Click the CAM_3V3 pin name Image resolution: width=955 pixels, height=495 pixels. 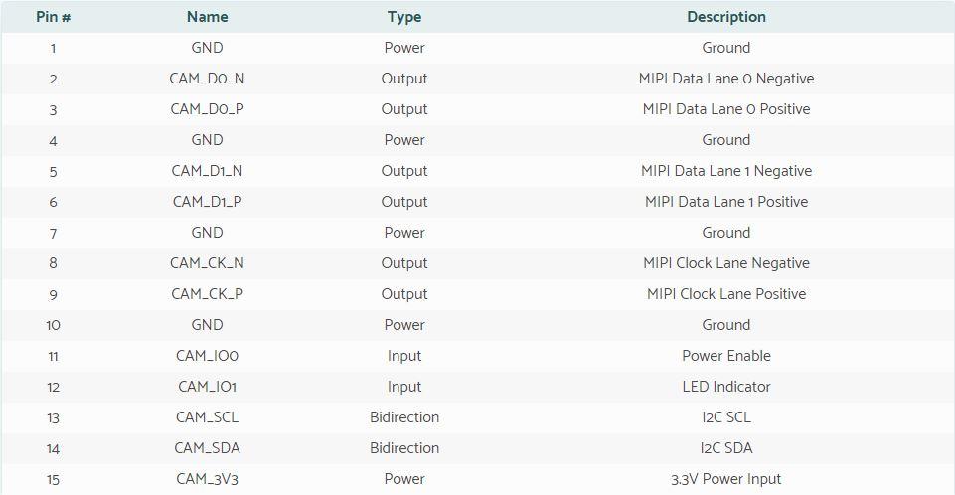click(x=207, y=479)
